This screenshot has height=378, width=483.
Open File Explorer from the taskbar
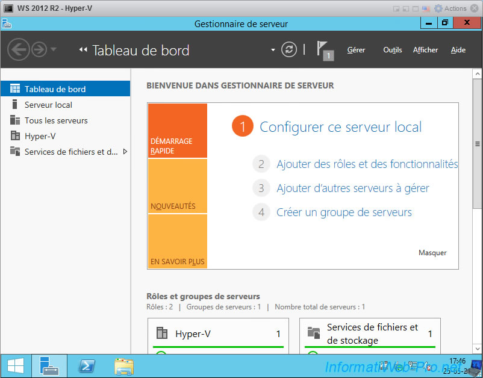tap(124, 367)
